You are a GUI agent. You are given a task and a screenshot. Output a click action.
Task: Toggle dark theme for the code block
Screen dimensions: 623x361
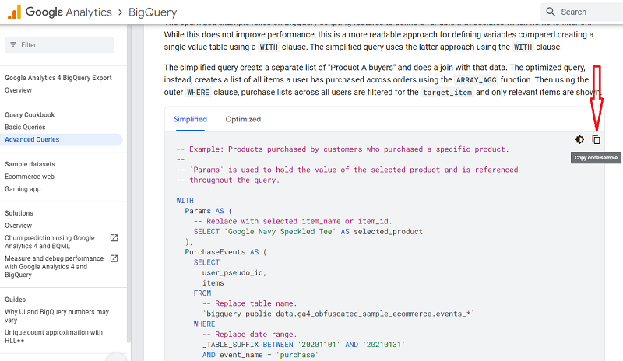pos(579,140)
